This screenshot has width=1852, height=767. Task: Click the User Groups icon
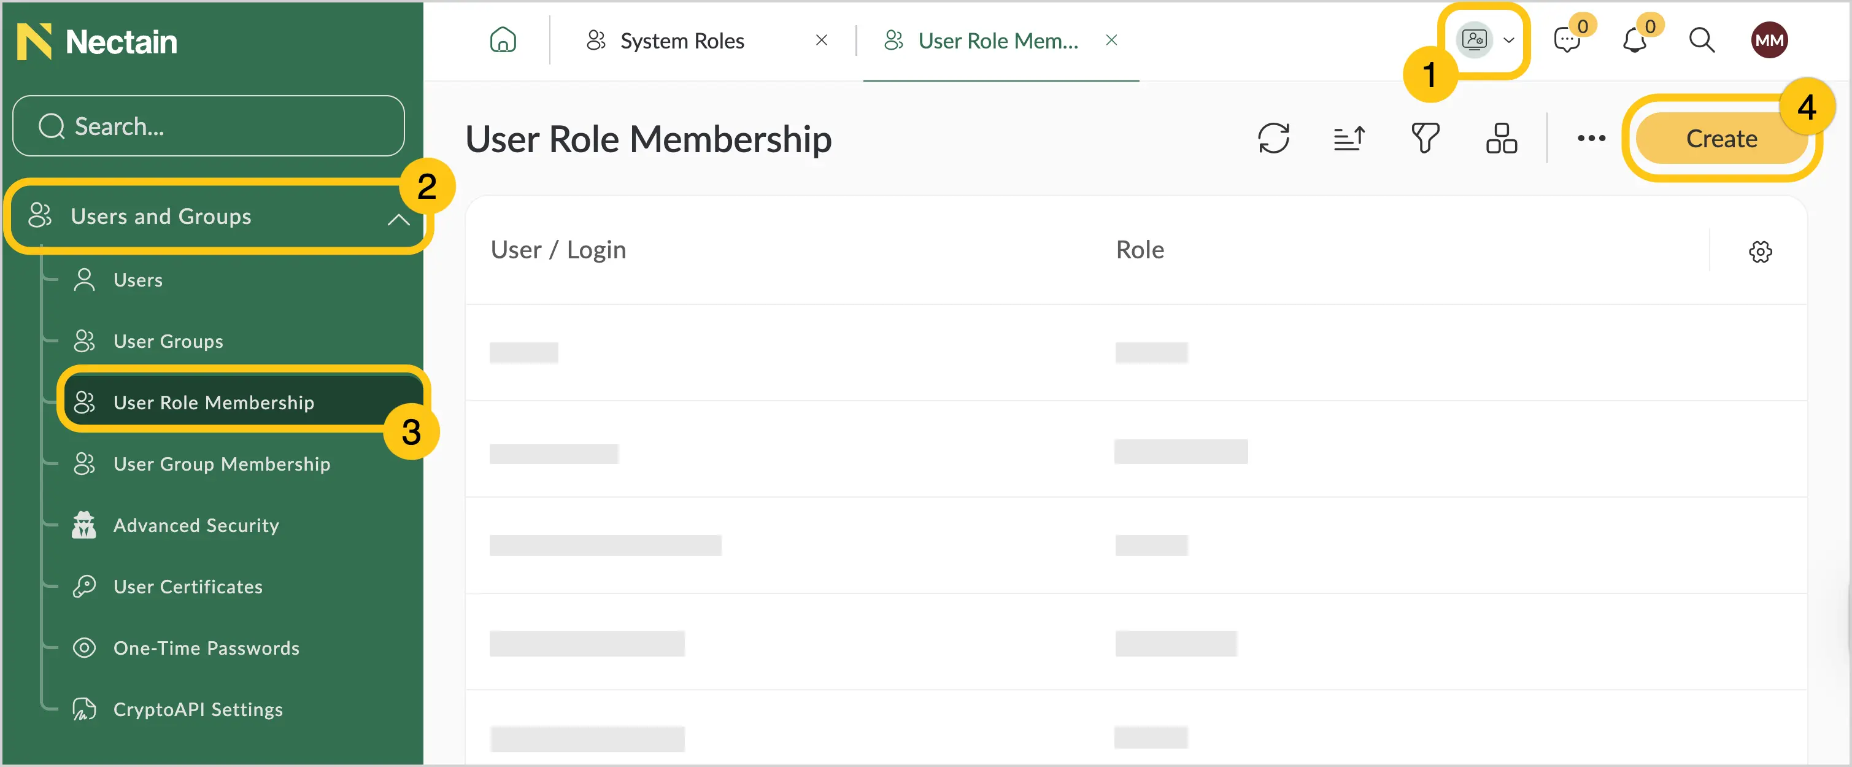(x=84, y=341)
